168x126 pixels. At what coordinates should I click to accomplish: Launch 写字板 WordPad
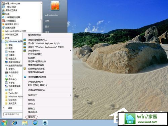pos(10,83)
